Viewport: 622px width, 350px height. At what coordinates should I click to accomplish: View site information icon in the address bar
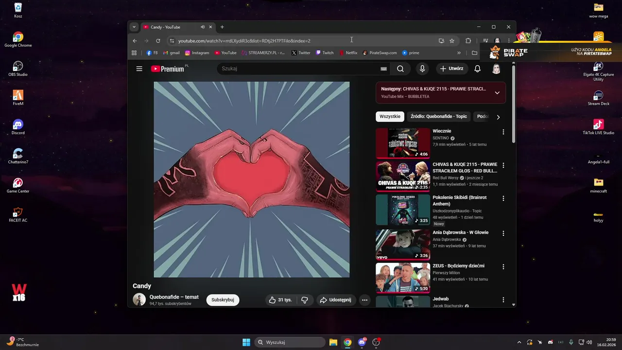[x=172, y=41]
